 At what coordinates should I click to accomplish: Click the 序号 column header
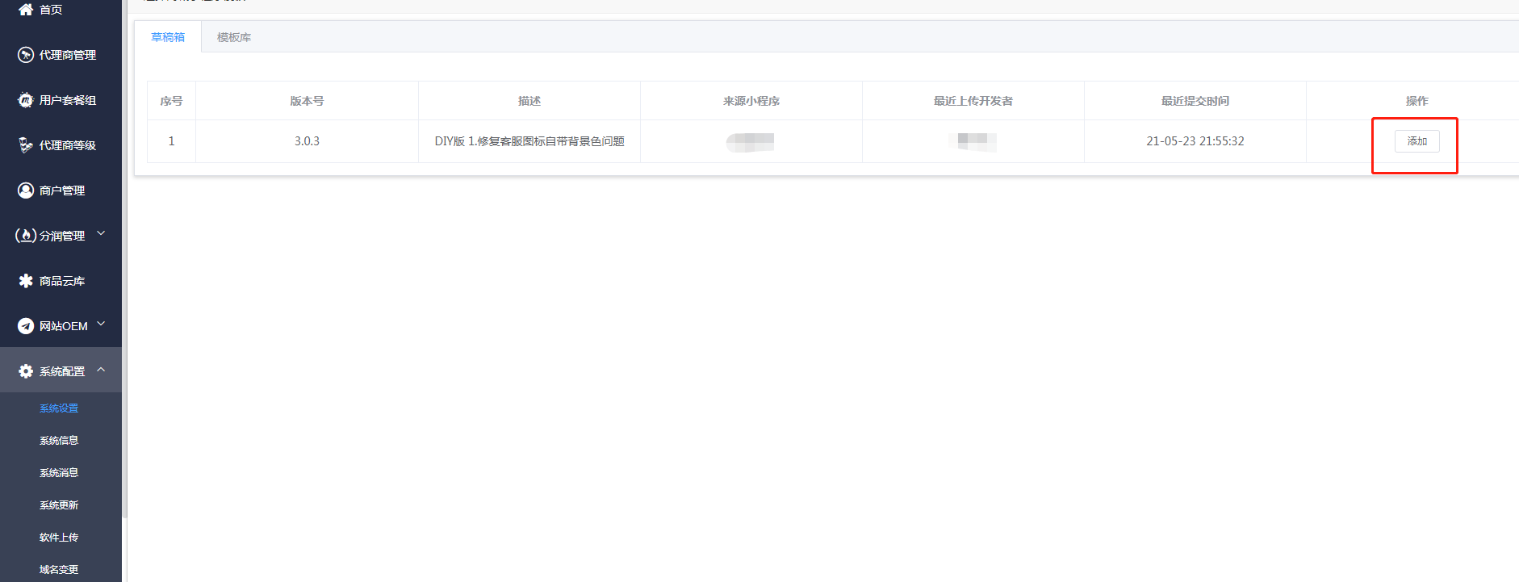click(x=171, y=101)
